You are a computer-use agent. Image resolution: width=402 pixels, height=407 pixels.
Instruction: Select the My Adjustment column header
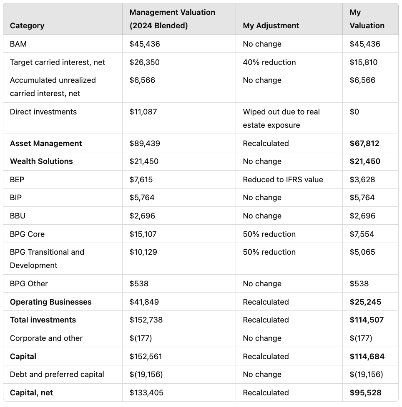[271, 25]
